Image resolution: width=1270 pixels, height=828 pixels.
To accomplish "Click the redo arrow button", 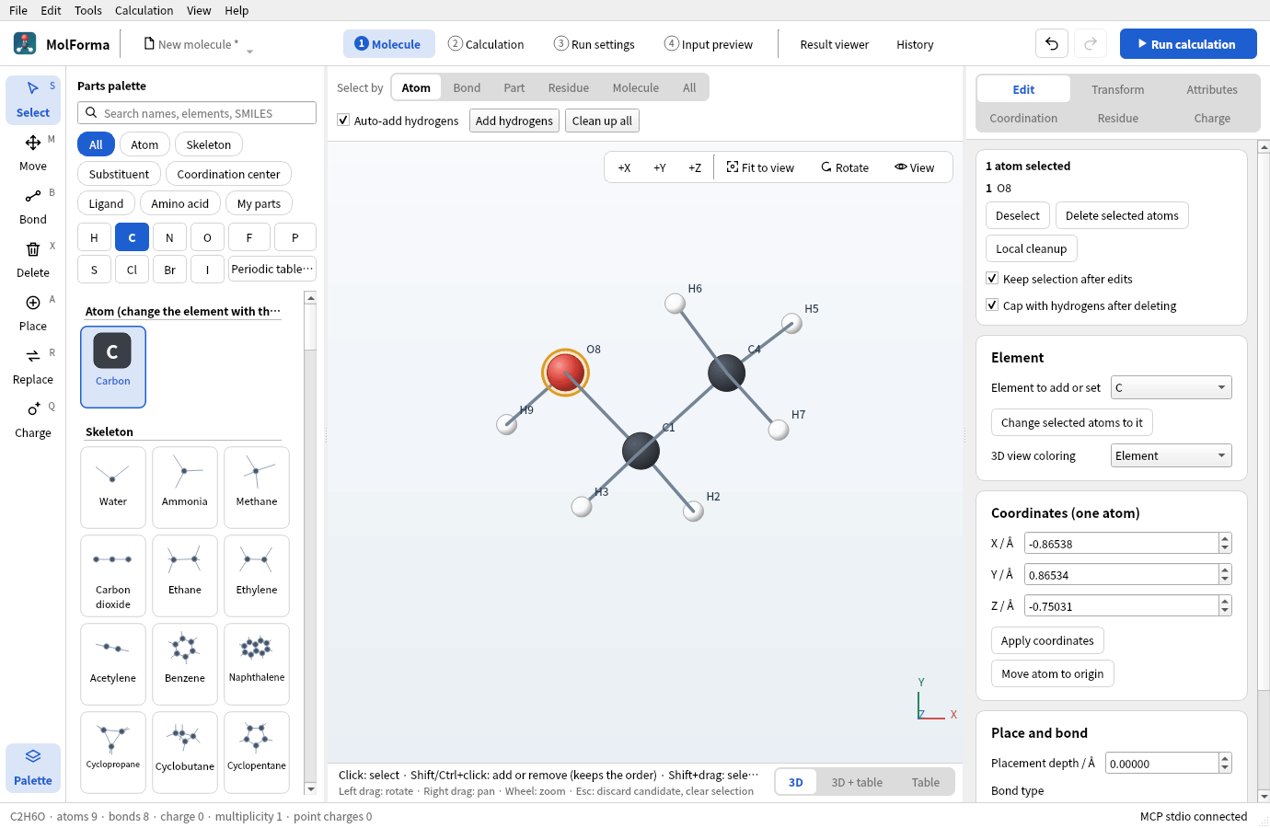I will [x=1091, y=44].
